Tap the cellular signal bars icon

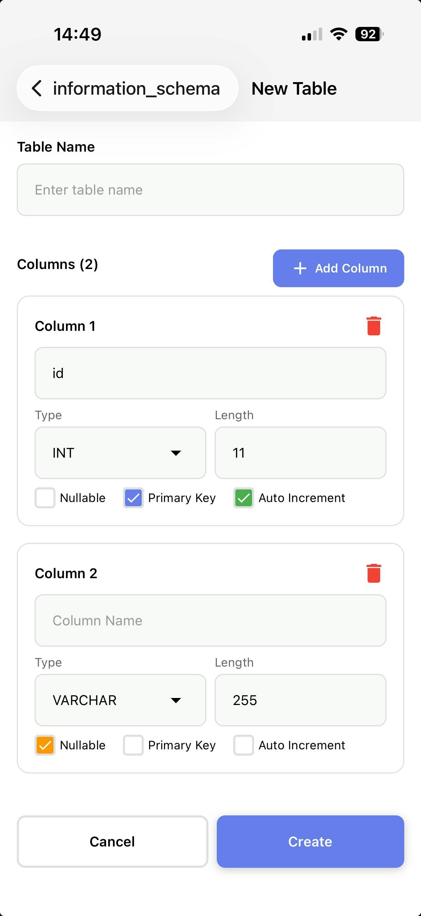coord(312,34)
